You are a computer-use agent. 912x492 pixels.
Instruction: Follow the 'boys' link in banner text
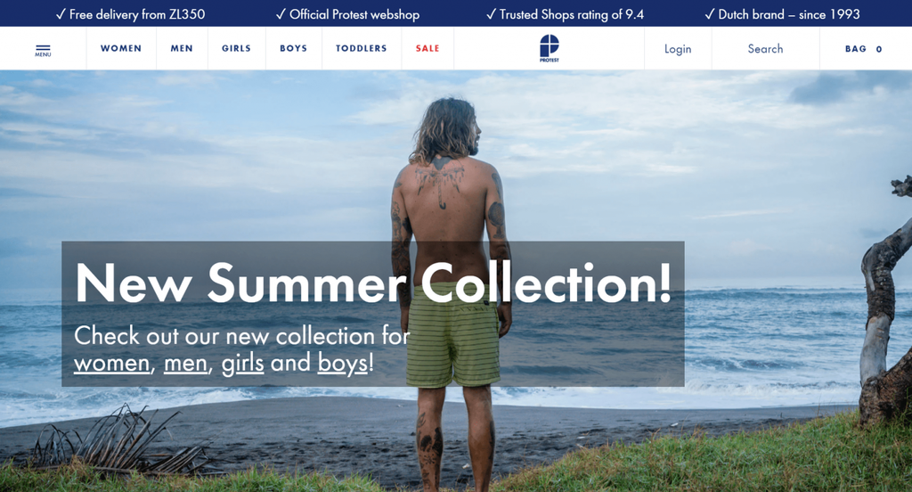[343, 364]
